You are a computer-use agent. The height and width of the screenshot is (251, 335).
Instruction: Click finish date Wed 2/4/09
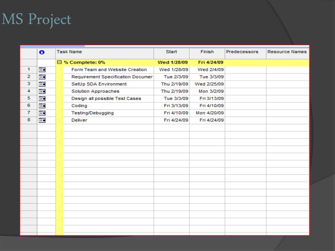(x=211, y=70)
